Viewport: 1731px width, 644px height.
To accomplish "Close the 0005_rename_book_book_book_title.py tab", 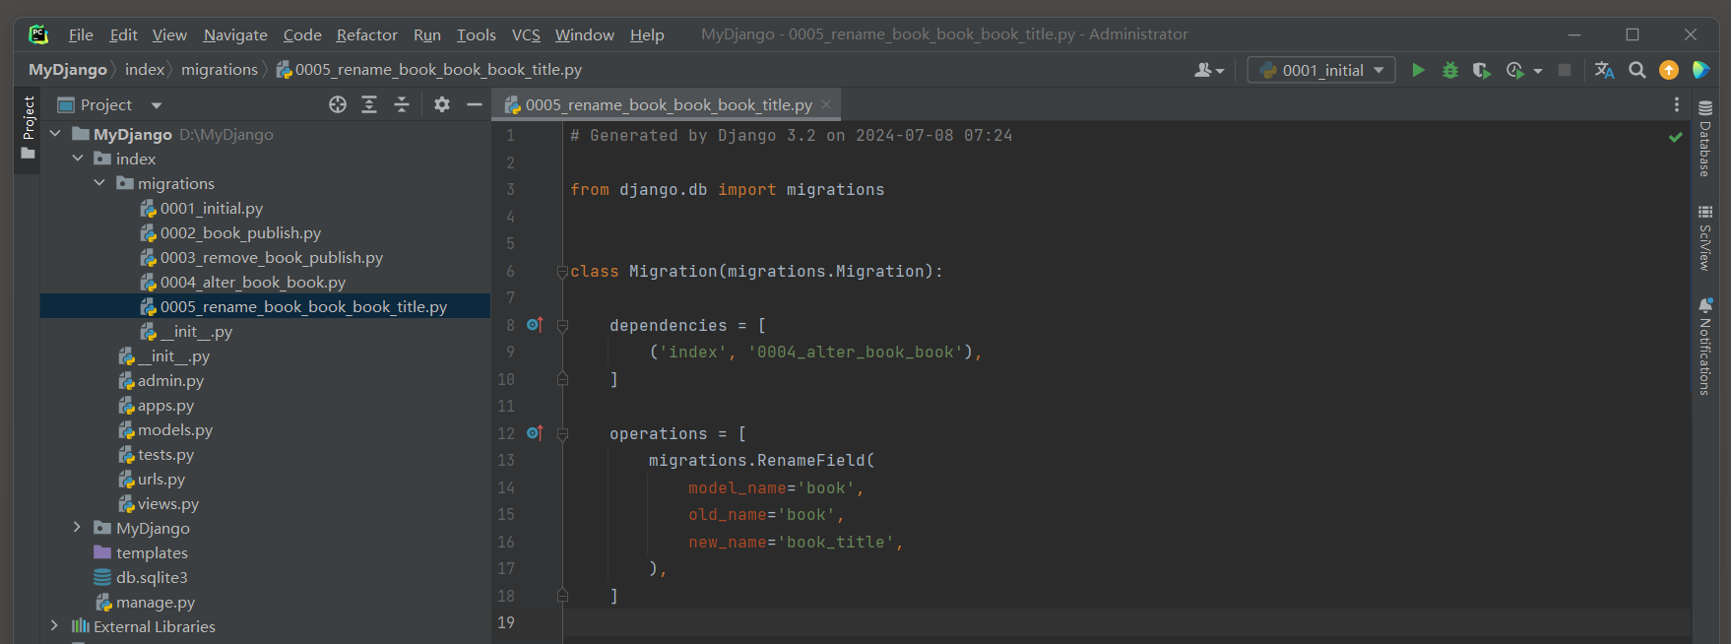I will point(826,104).
